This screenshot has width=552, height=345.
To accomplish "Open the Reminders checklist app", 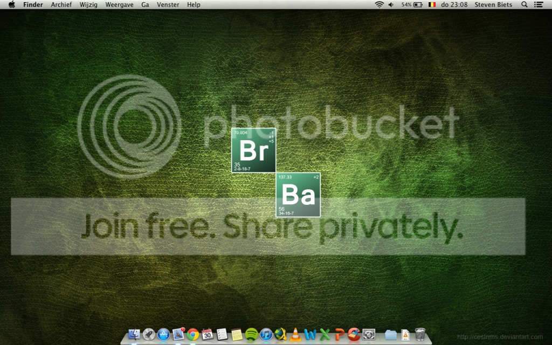I will [222, 334].
